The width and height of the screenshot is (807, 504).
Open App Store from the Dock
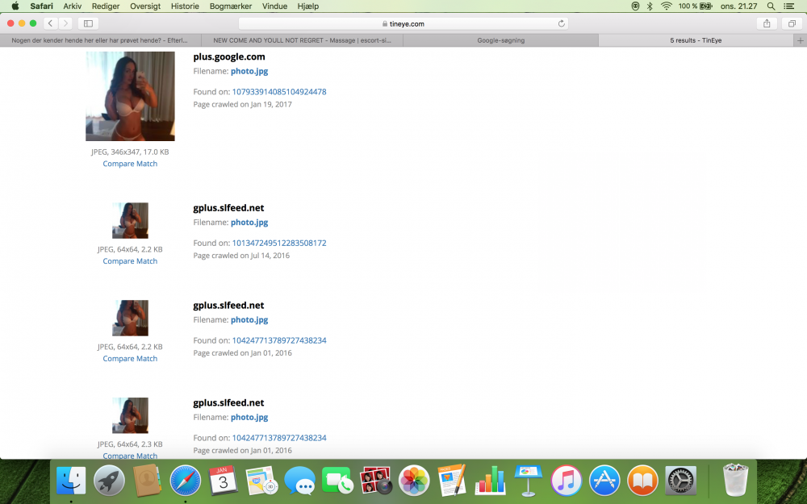coord(604,481)
